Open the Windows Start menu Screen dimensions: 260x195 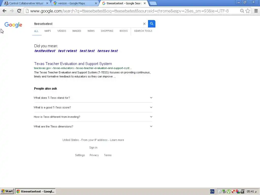[x=7, y=191]
